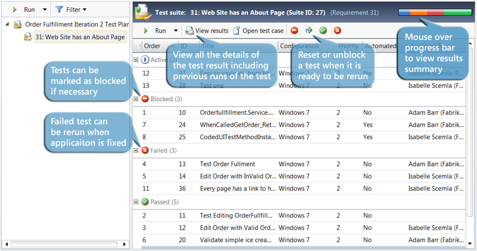Reset test to active using blue arrow icon
Viewport: 477px width, 251px height.
click(x=309, y=30)
